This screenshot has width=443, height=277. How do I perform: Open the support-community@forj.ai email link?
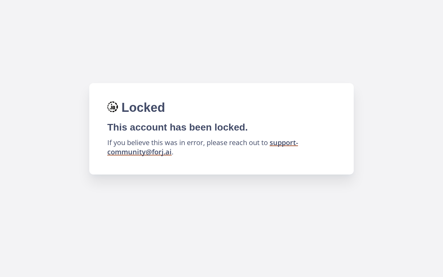(x=283, y=143)
